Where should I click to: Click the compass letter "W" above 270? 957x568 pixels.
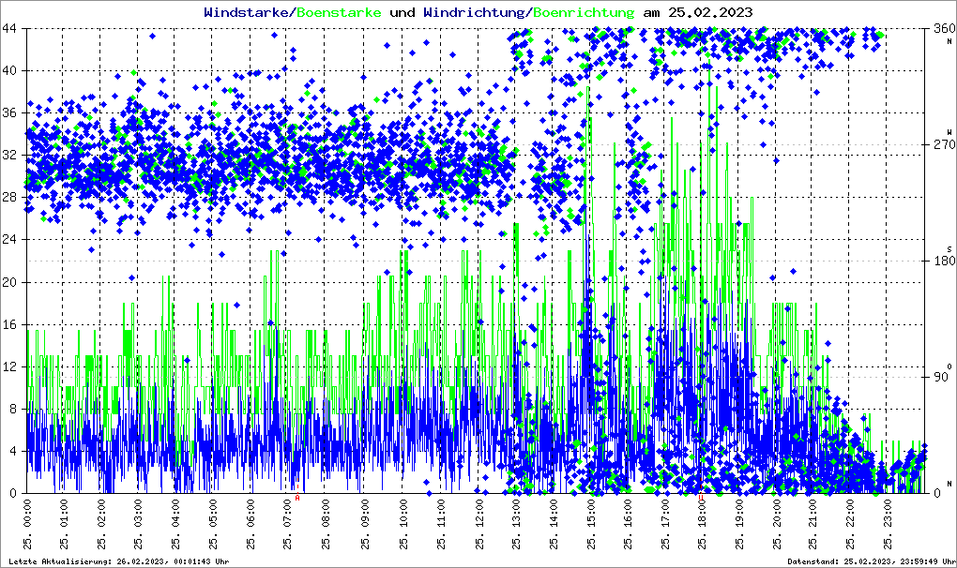(949, 132)
